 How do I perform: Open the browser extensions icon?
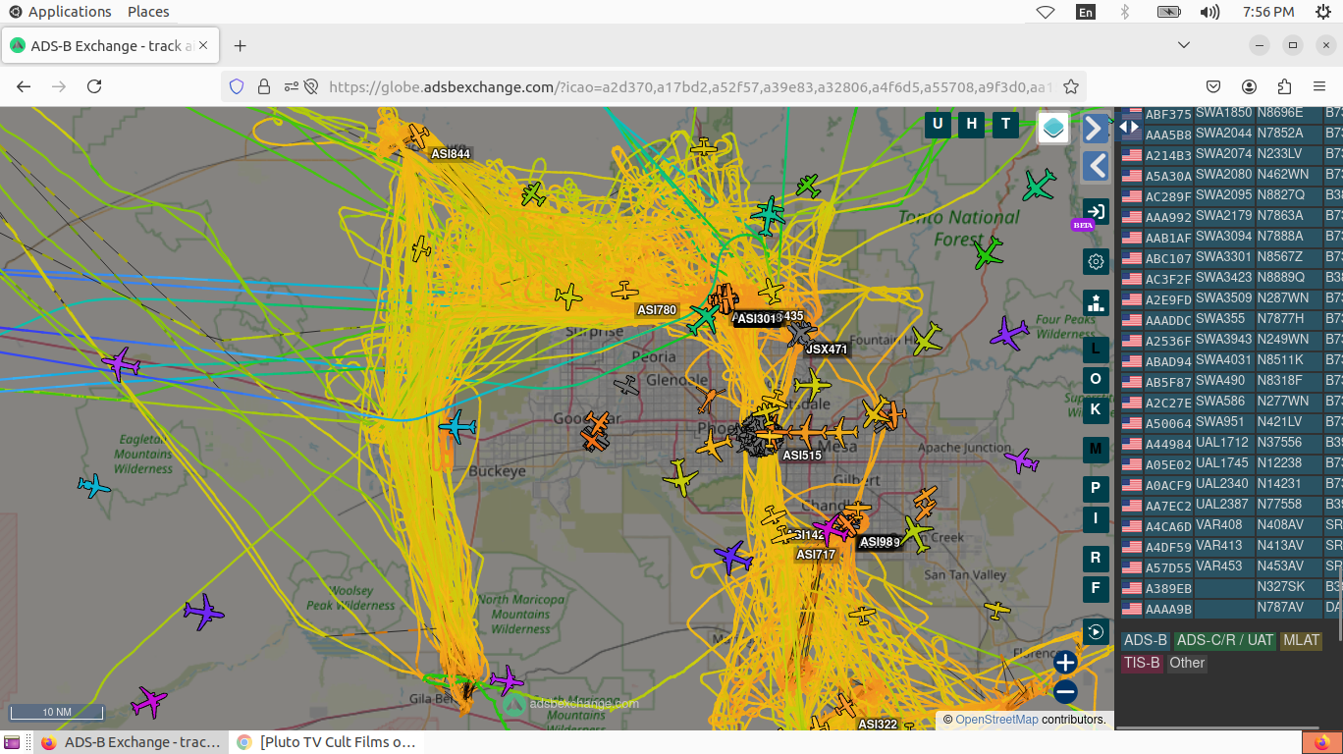click(x=1284, y=86)
